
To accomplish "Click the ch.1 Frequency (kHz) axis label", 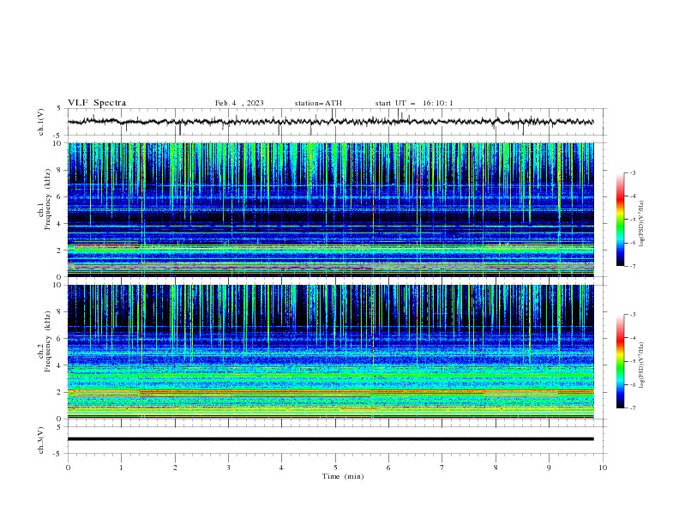I will (45, 199).
